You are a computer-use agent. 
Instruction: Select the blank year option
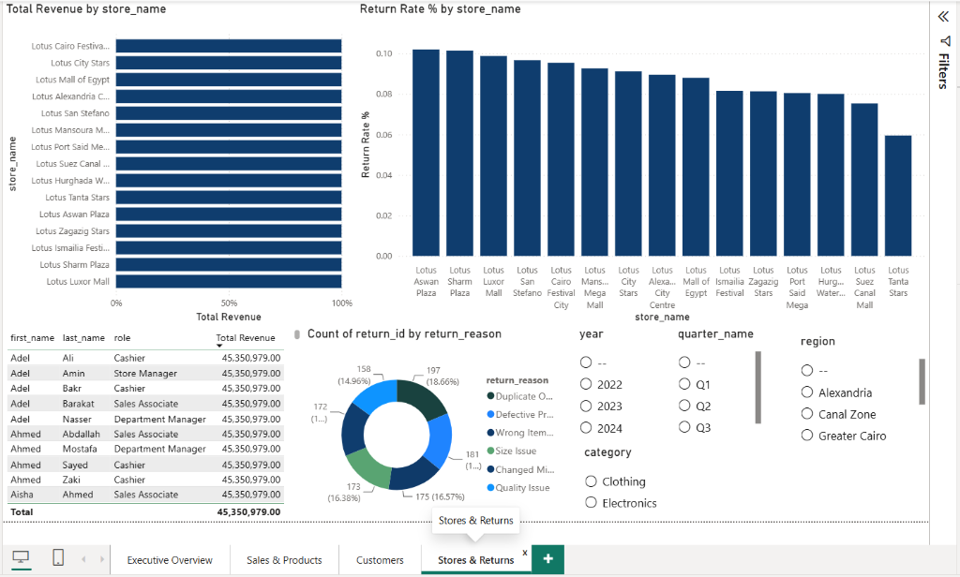pos(586,362)
